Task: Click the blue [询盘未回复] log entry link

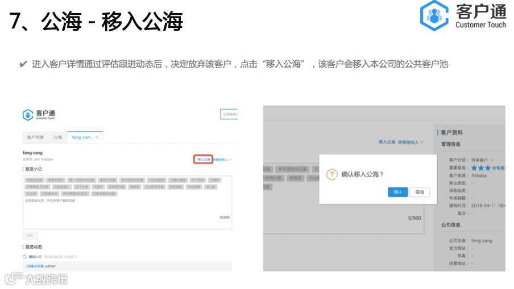Action: coord(35,266)
